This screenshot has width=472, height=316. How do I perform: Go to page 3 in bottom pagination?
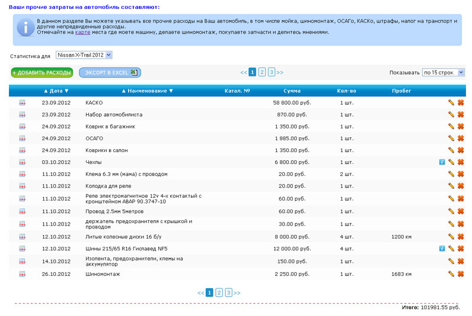click(x=229, y=292)
